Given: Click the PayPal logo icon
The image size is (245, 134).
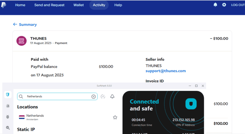Looking at the screenshot, I should coord(4,5).
